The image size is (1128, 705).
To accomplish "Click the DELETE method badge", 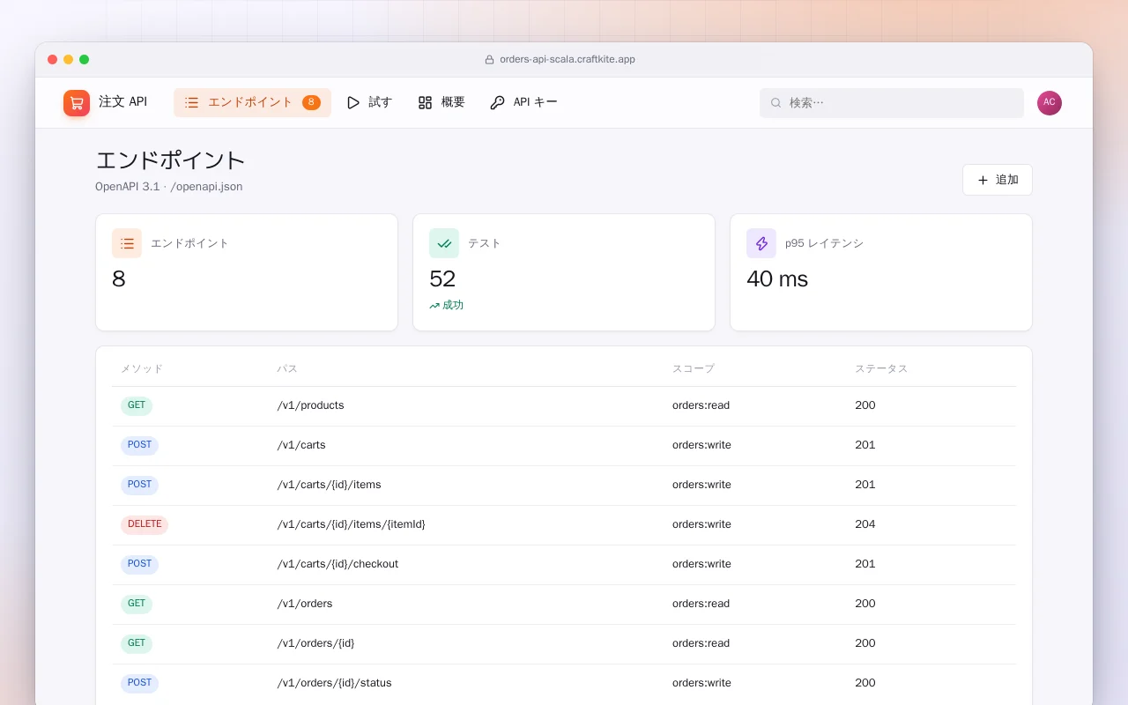I will 145,525.
